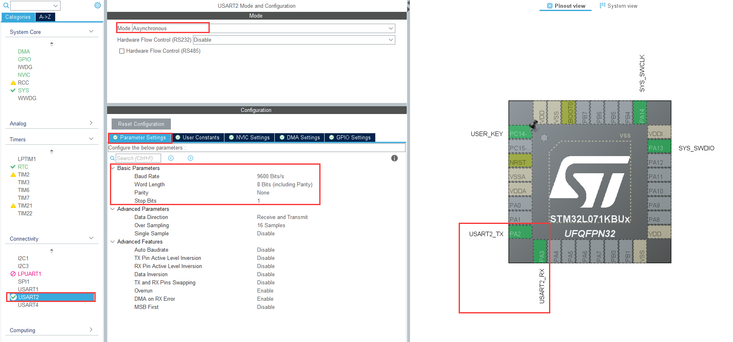Collapse the Advanced Features group
This screenshot has width=733, height=342.
point(113,241)
